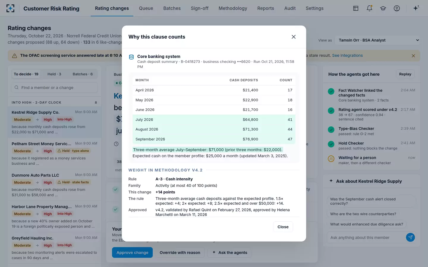This screenshot has height=267, width=428.
Task: Open the user profile icon
Action: pos(397,8)
